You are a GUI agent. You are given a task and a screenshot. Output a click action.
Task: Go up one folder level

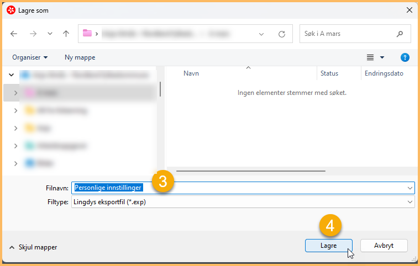(x=66, y=34)
